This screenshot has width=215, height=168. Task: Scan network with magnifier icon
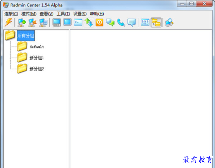click(169, 23)
